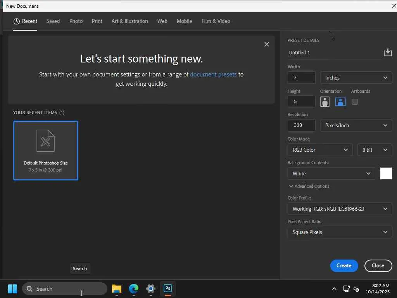Click the "7 x 5 in @ 300 ppi" text

click(x=46, y=170)
